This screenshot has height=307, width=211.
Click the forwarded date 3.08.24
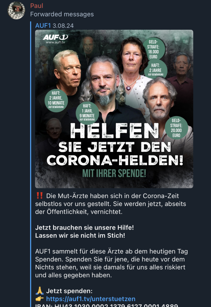point(63,26)
